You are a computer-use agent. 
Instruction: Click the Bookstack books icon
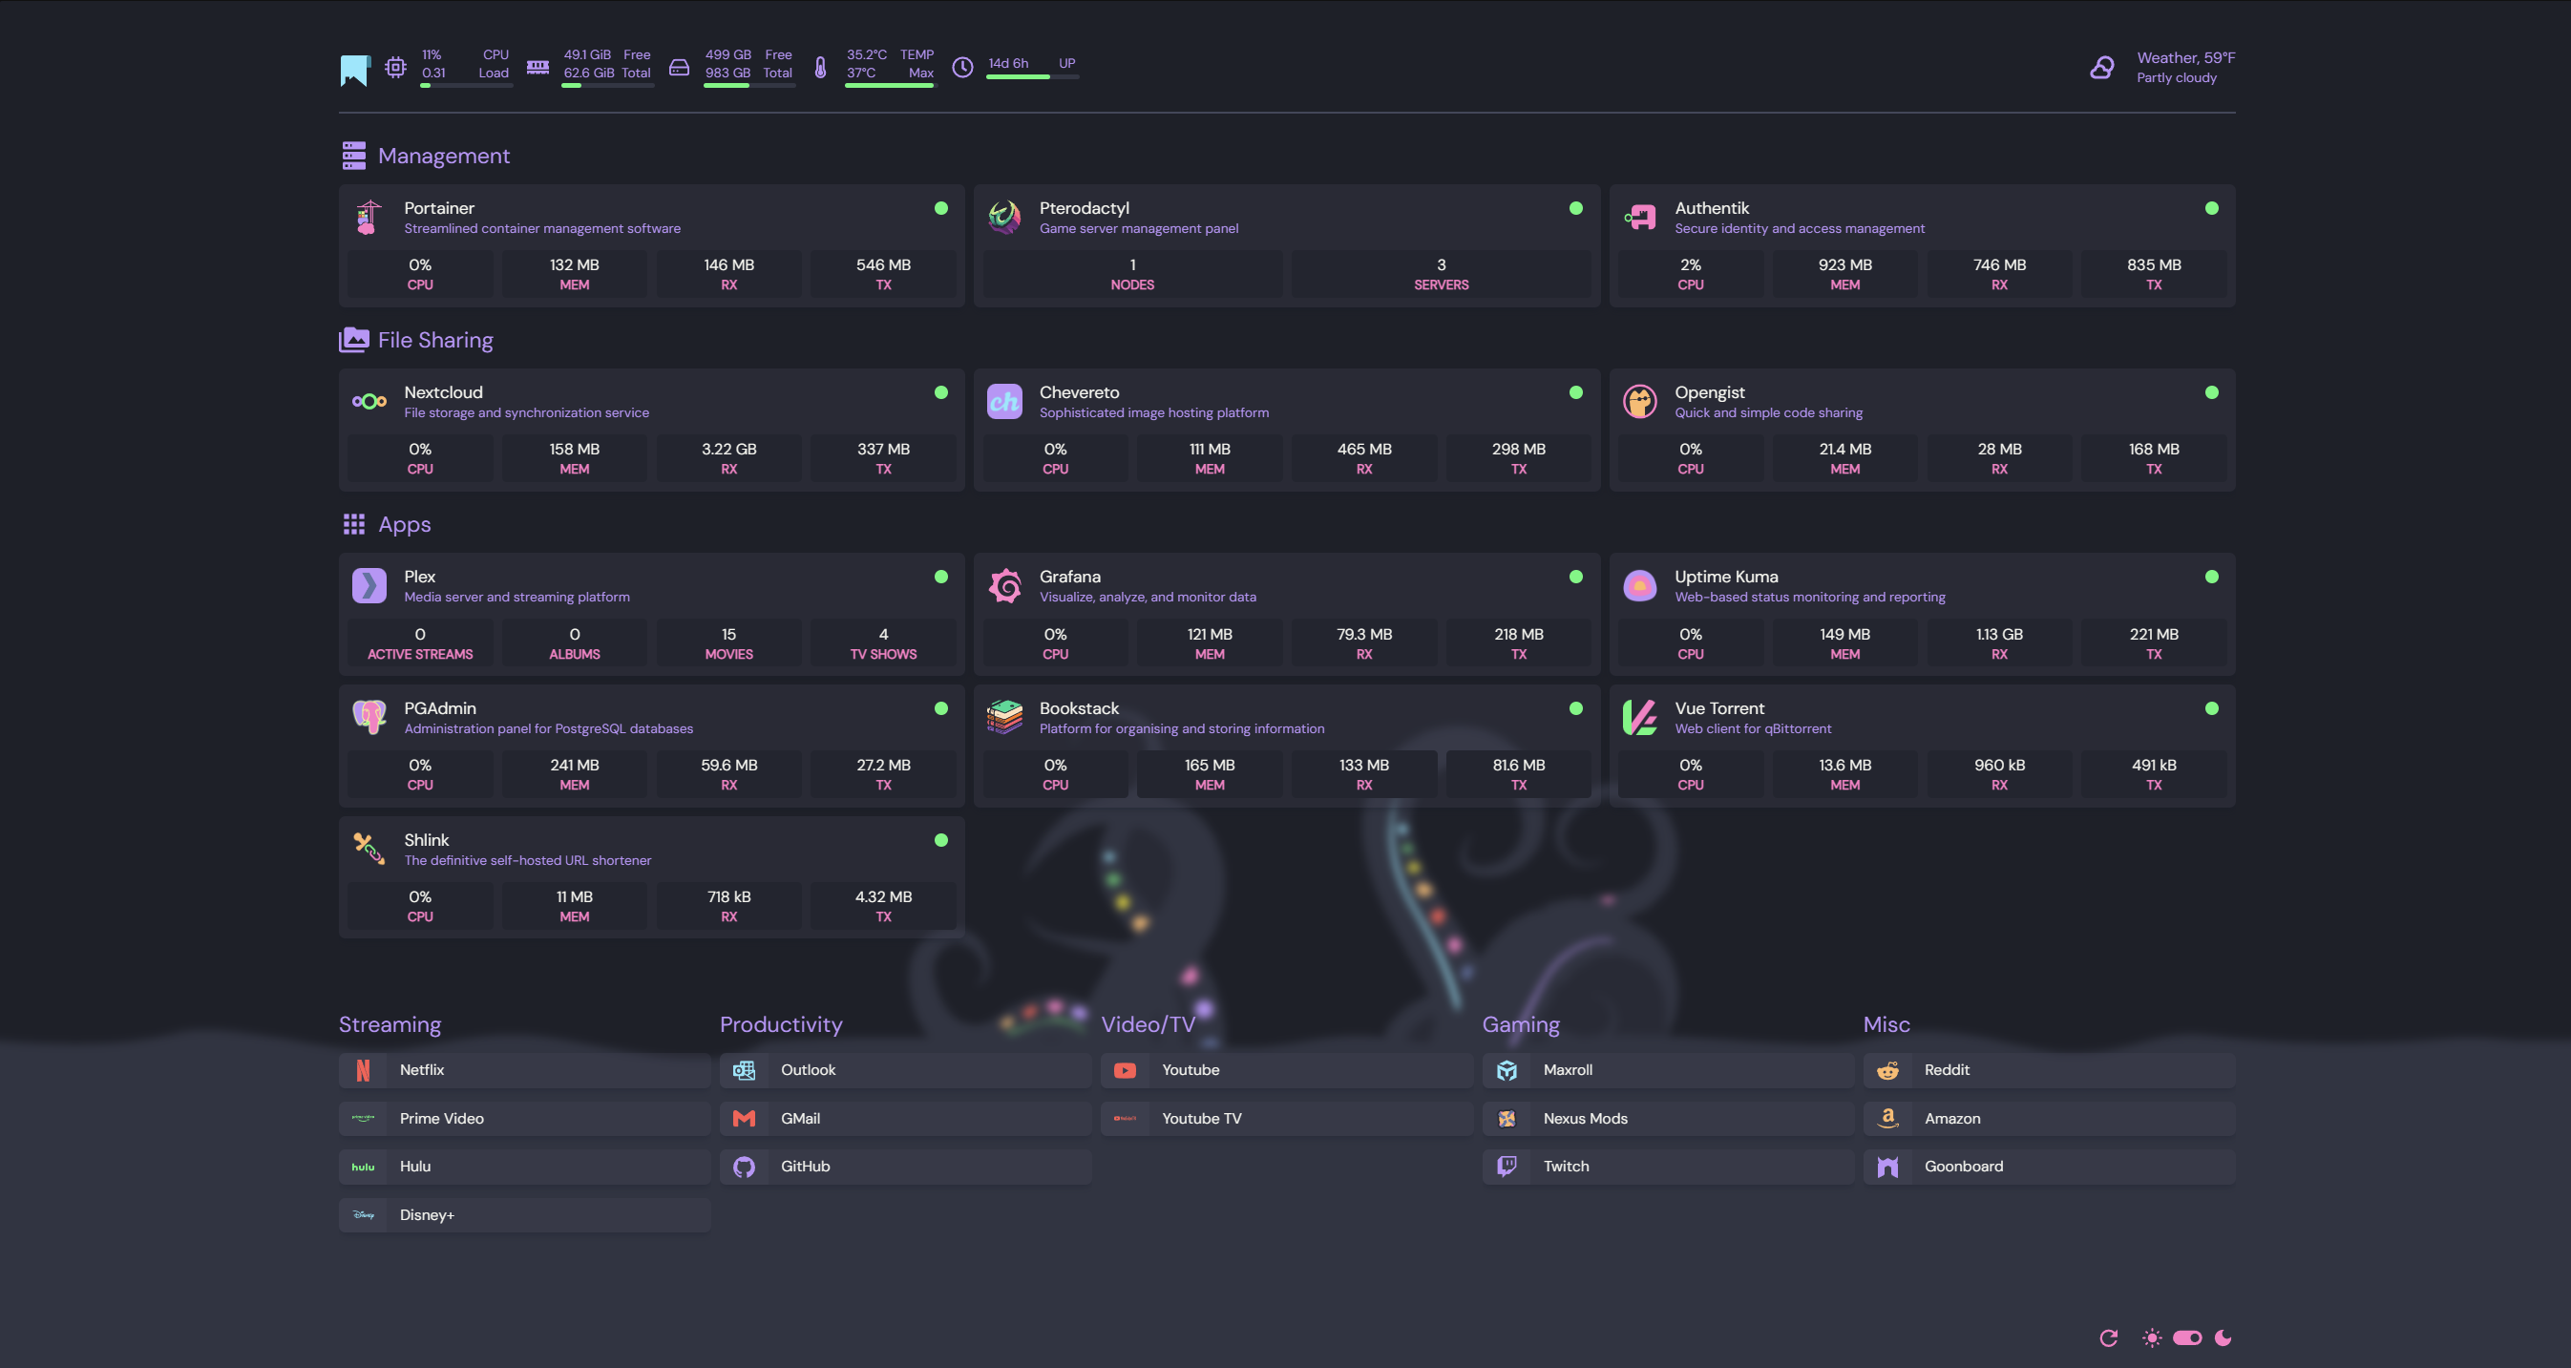click(1004, 716)
